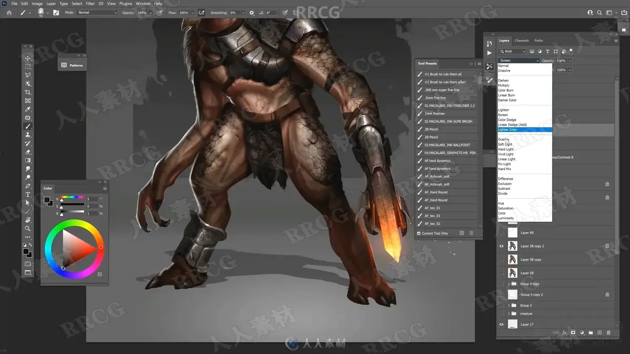Viewport: 630px width, 354px height.
Task: Add layer style fx icon
Action: point(565,332)
